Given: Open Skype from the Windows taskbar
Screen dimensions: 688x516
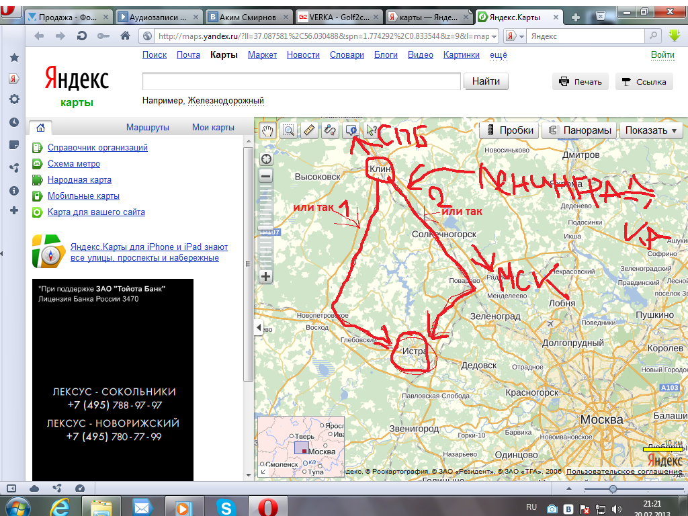Looking at the screenshot, I should click(x=226, y=507).
